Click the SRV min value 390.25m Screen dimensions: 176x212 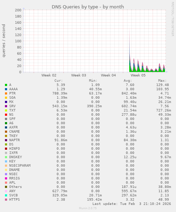click(95, 106)
